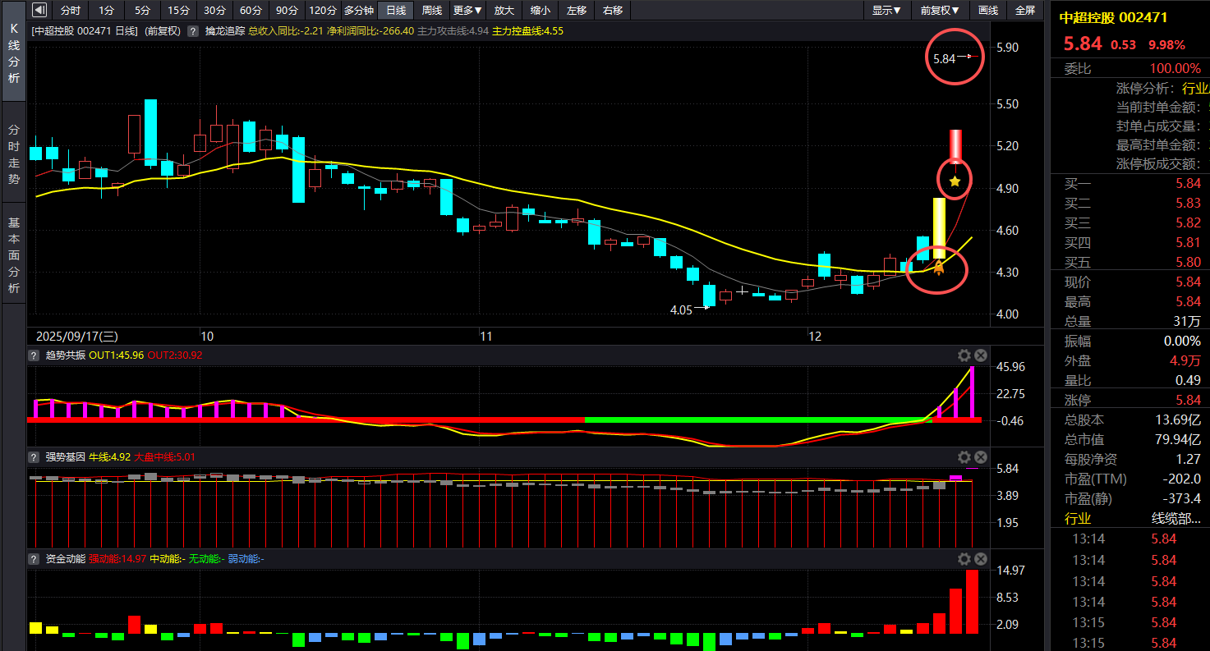Click the 2025/09/17(三) date label
Screen dimensions: 1210x651
click(x=77, y=337)
